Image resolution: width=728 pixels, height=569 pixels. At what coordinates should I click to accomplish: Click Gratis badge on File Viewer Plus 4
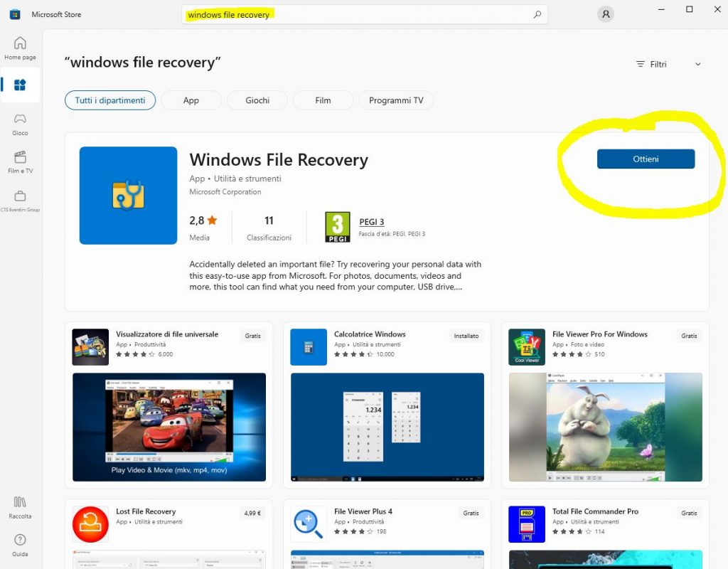471,514
